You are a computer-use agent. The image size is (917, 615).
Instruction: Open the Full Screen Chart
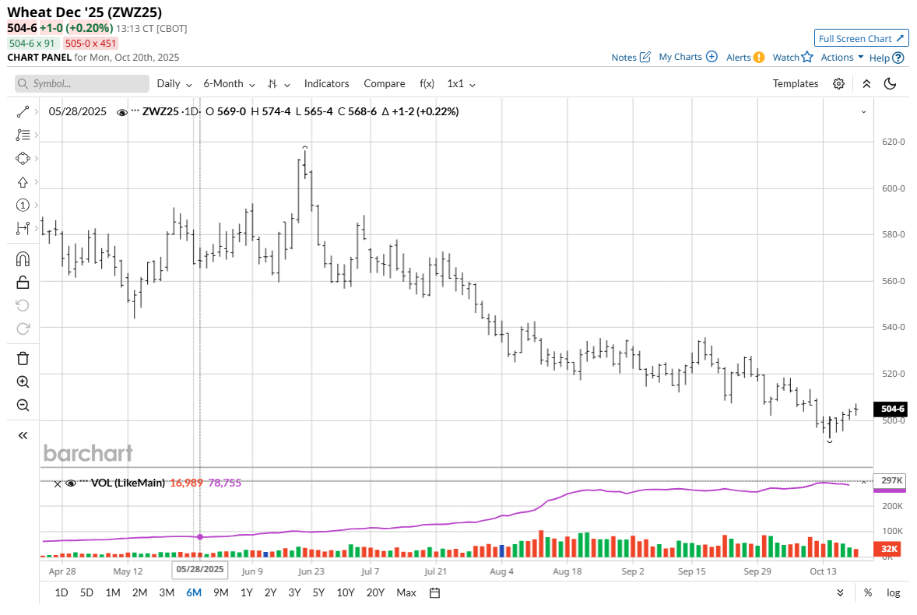(862, 38)
